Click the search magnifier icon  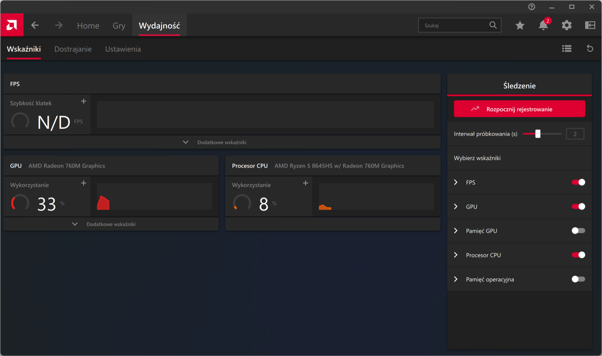point(493,25)
